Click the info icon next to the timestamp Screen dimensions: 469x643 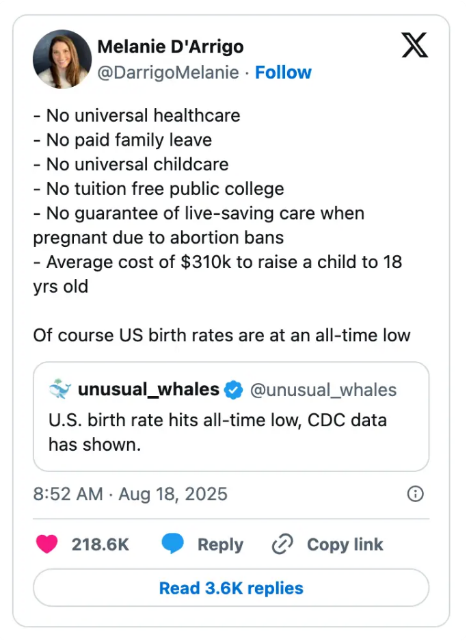pyautogui.click(x=415, y=494)
